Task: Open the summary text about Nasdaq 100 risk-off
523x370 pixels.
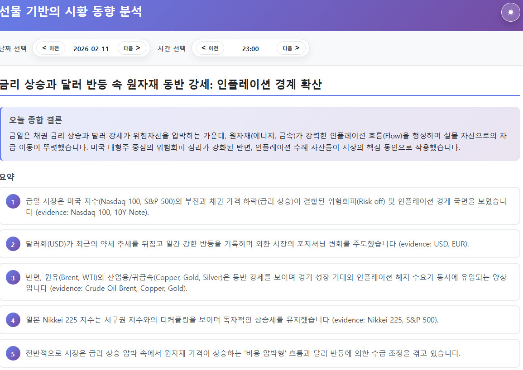Action: (x=266, y=206)
